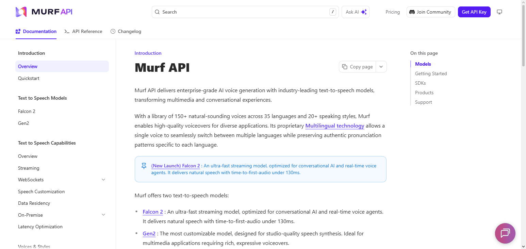Expand the On-Premise sidebar section
Screen dimensions: 526x249
[103, 215]
